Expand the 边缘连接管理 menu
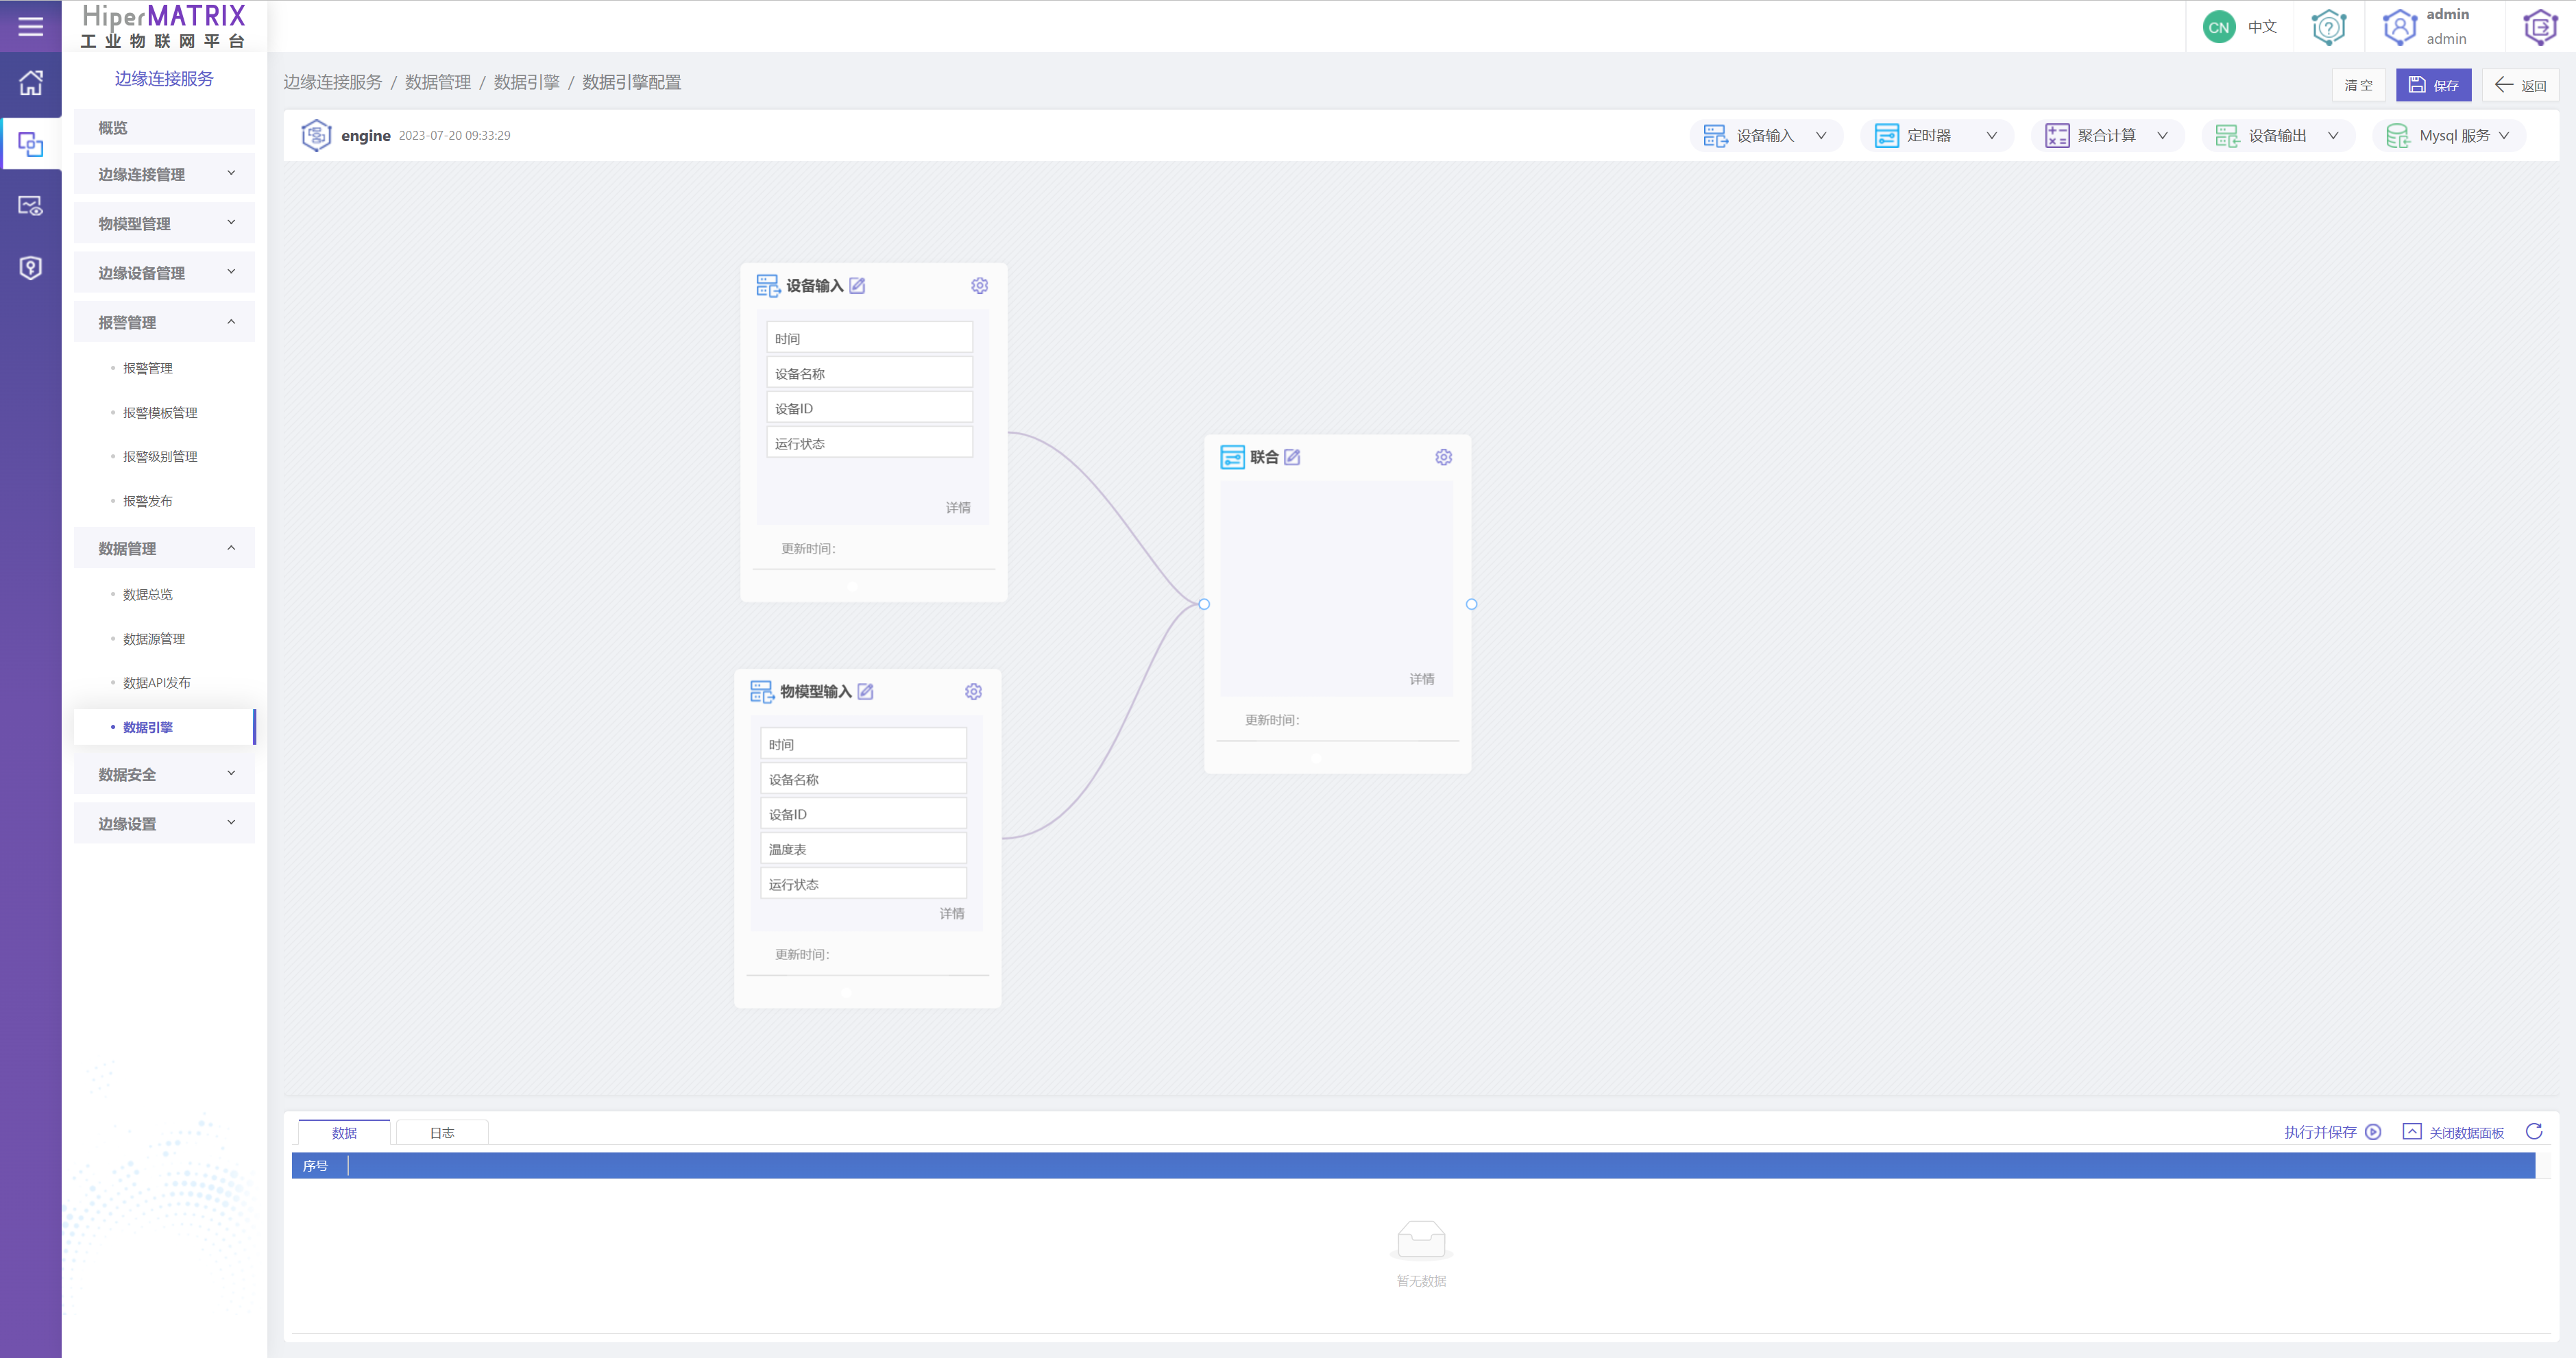The image size is (2576, 1358). pos(164,174)
